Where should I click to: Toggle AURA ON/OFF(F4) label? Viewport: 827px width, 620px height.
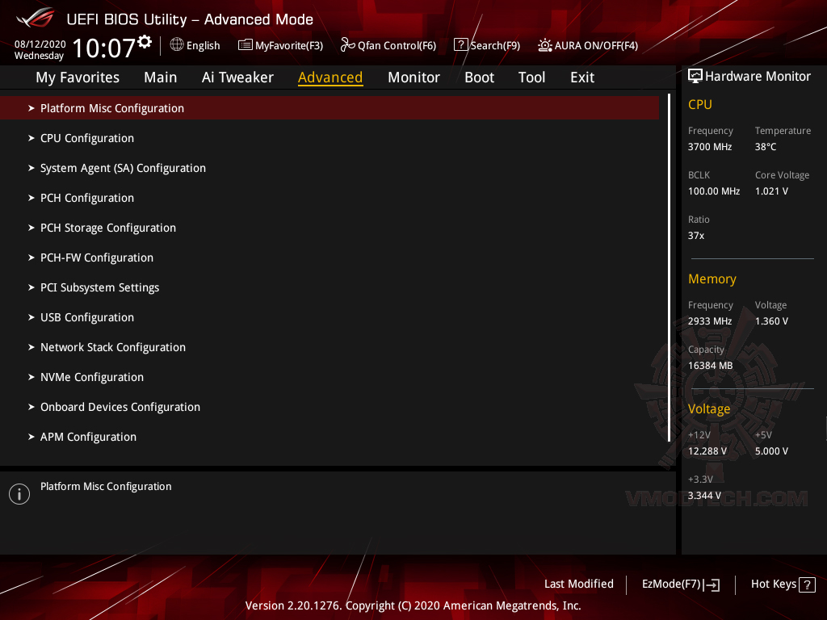pyautogui.click(x=596, y=46)
